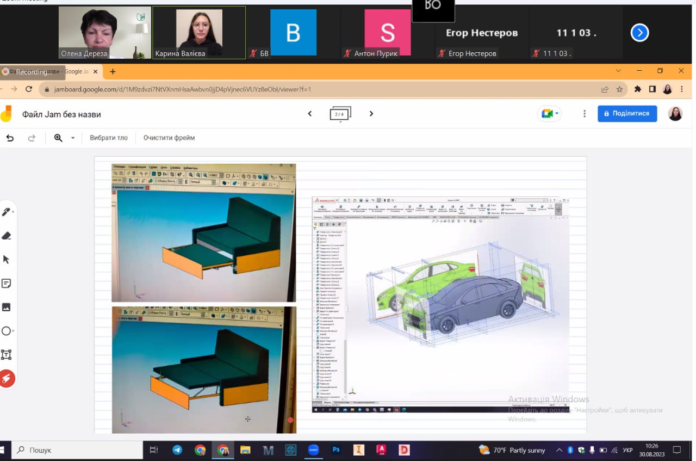The height and width of the screenshot is (461, 696).
Task: Click the Add image tool
Action: pos(7,308)
